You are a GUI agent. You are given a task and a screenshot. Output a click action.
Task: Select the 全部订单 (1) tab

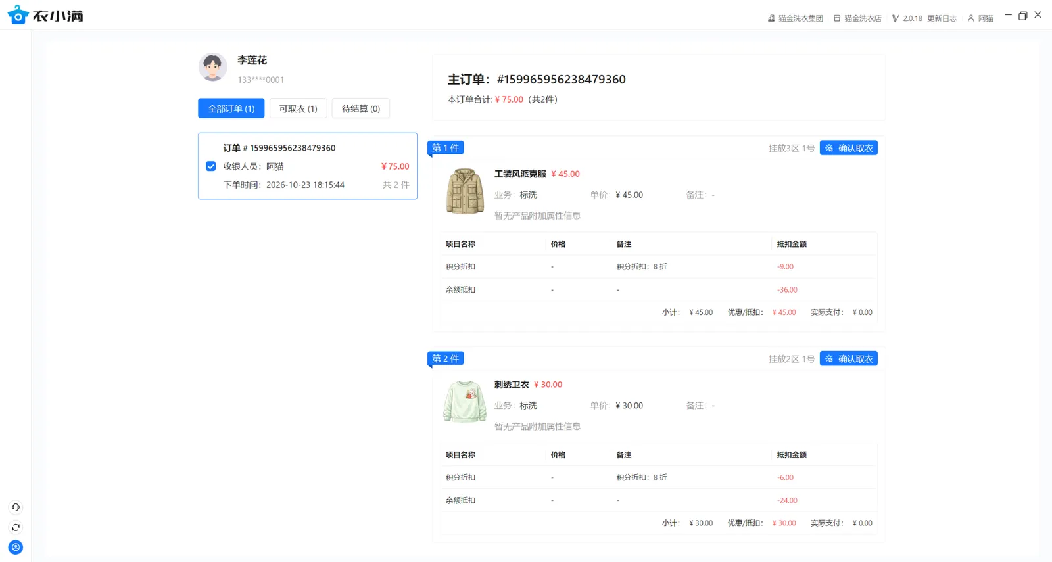(231, 108)
